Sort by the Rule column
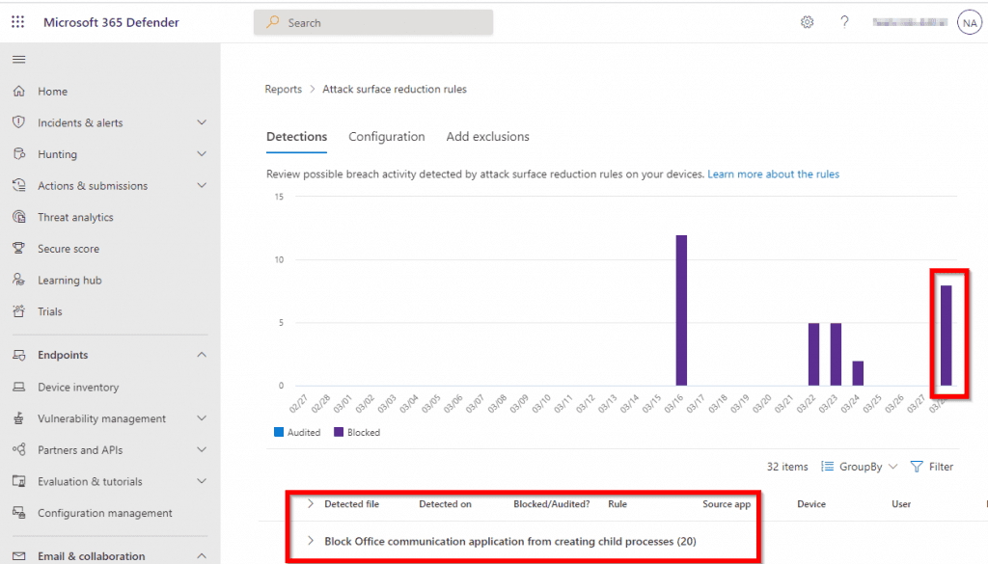 (x=617, y=503)
